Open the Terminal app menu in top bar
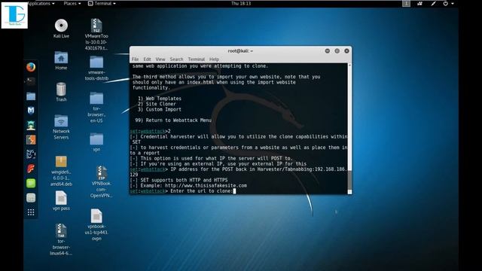This screenshot has height=271, width=482. (102, 3)
